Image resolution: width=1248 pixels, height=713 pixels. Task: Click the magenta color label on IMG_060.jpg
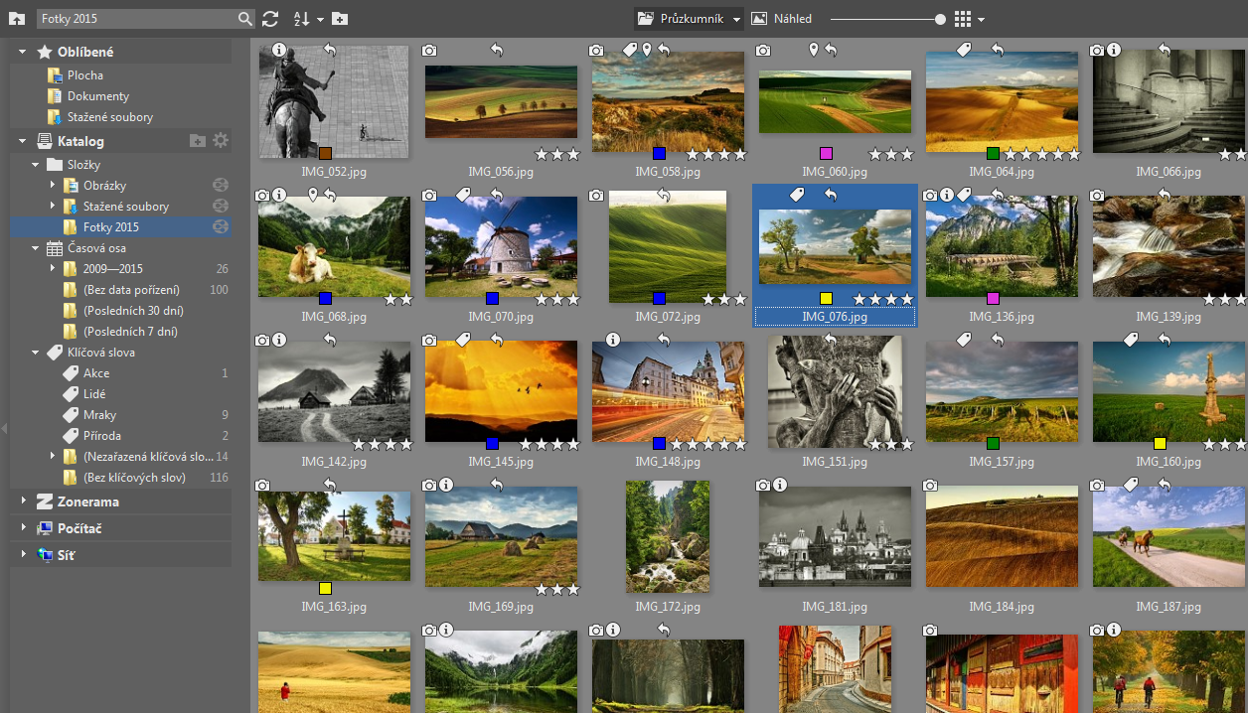826,153
